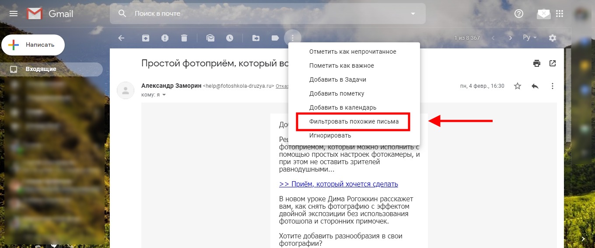Expand recipient details next to 'кому: я'
The image size is (595, 248).
(164, 95)
